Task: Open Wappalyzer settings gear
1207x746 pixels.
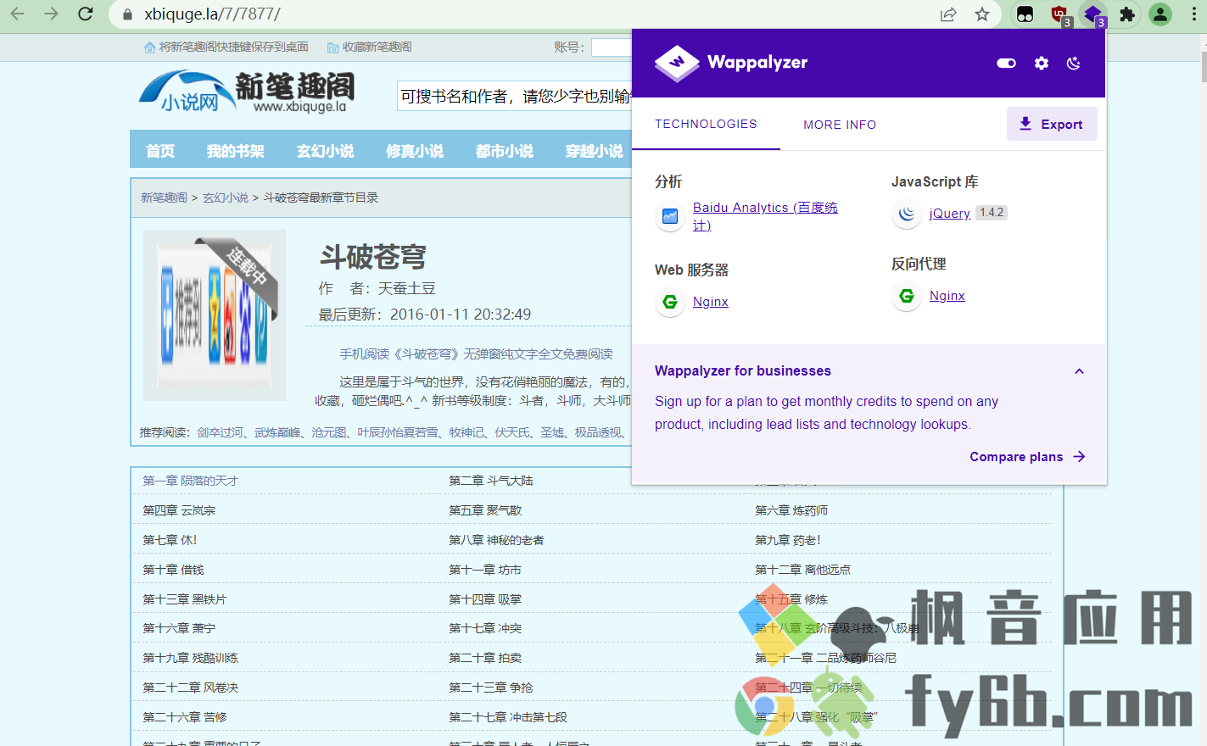Action: 1042,63
